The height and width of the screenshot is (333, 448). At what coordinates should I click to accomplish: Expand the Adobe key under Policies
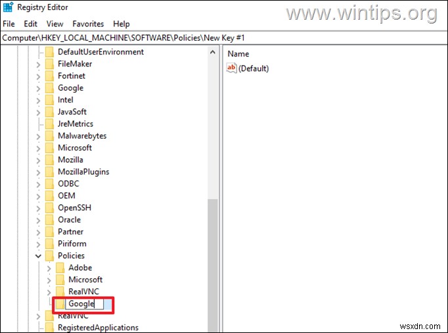pyautogui.click(x=49, y=269)
